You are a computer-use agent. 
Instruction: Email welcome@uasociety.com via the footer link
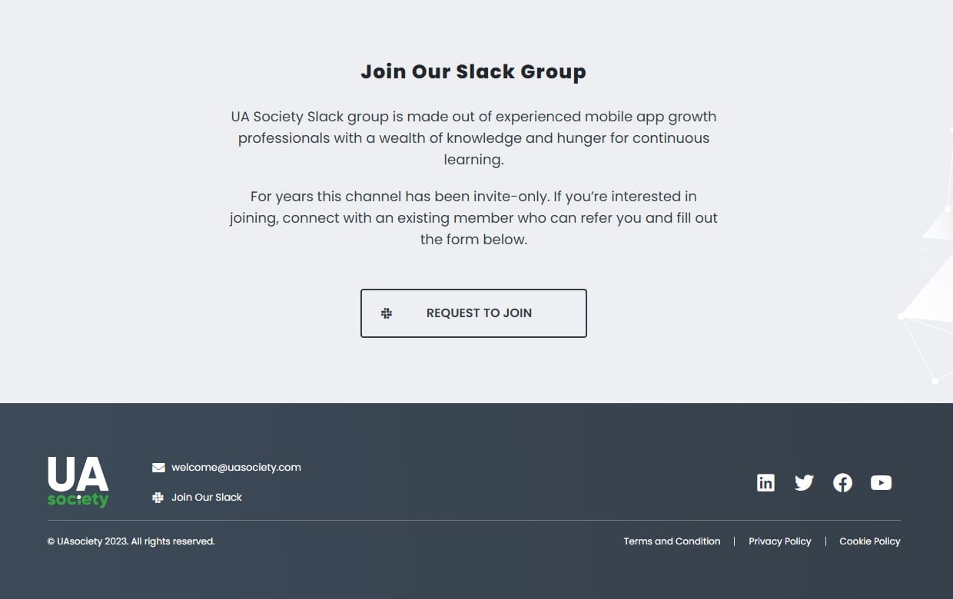(x=236, y=468)
